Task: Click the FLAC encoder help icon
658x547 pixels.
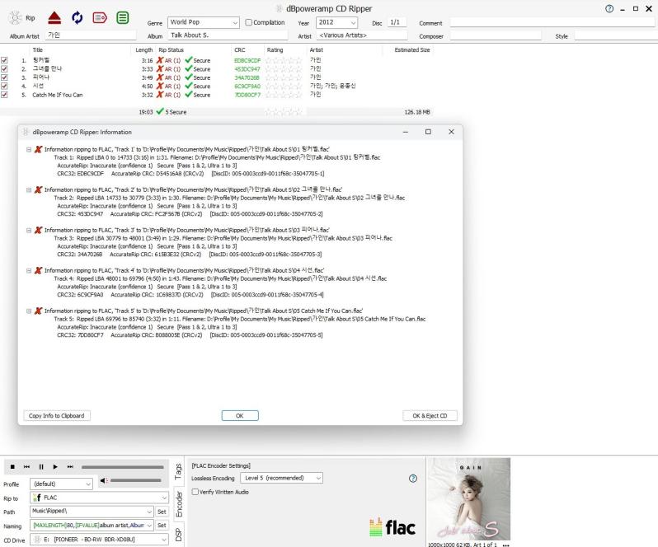Action: [413, 479]
